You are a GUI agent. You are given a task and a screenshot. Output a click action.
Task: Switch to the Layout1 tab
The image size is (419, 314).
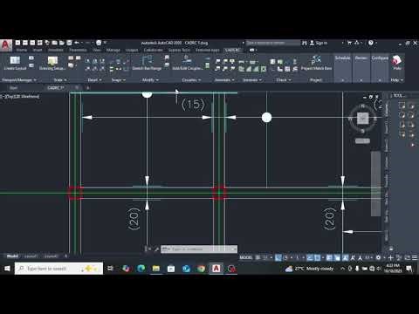pos(31,256)
